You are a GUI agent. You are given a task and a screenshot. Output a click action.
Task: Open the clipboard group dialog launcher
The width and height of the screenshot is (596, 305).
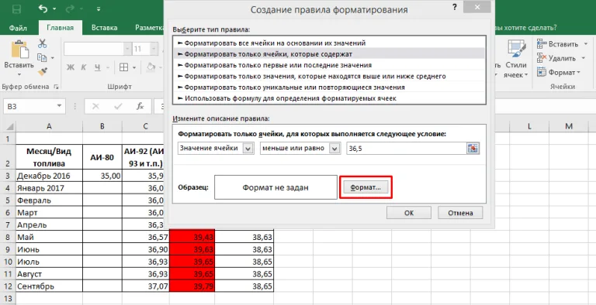coord(56,87)
